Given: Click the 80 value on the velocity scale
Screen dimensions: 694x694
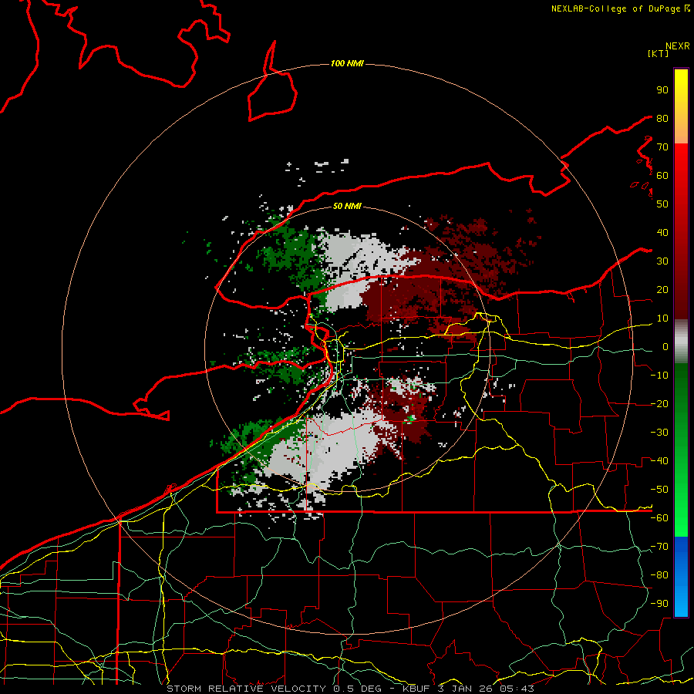Looking at the screenshot, I should click(x=662, y=118).
